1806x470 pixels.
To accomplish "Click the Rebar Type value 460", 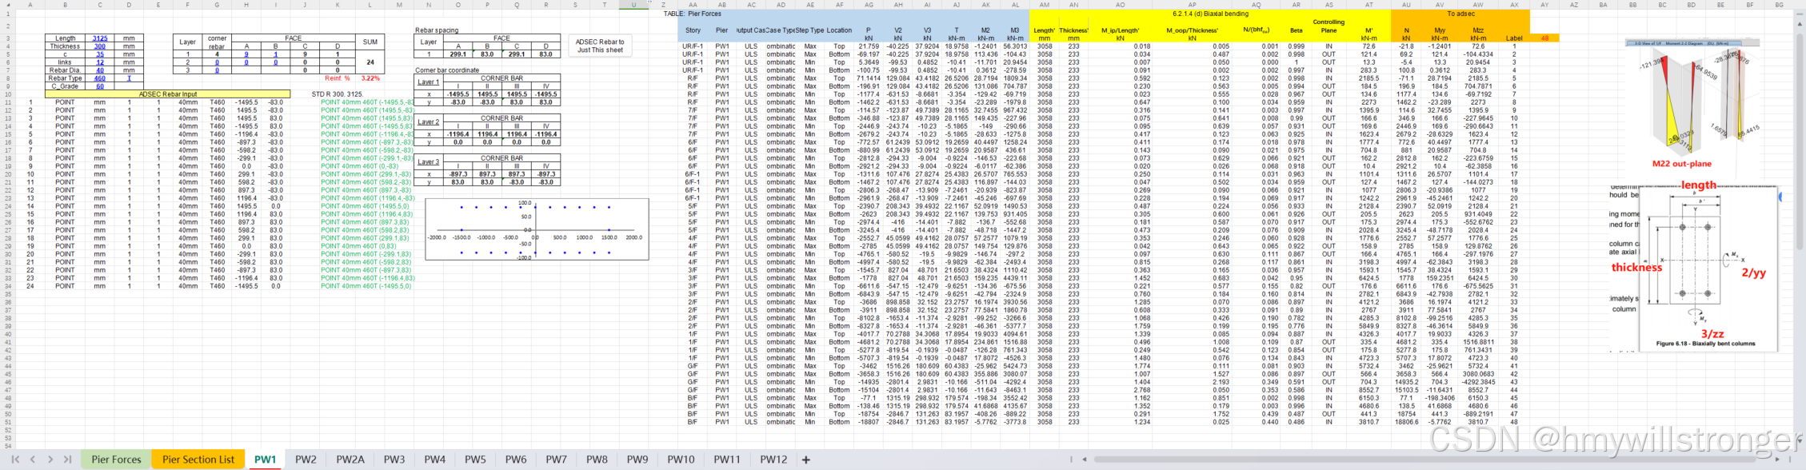I will (x=100, y=78).
